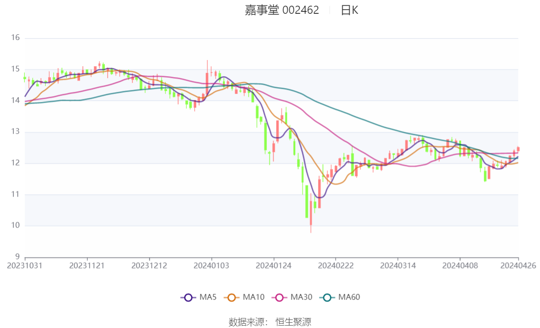Click the 20231031 date on the x-axis
The width and height of the screenshot is (540, 328).
25,265
